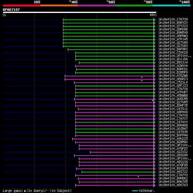
Task: Open hit UniRef100_A9PHW3
Action: (173, 36)
